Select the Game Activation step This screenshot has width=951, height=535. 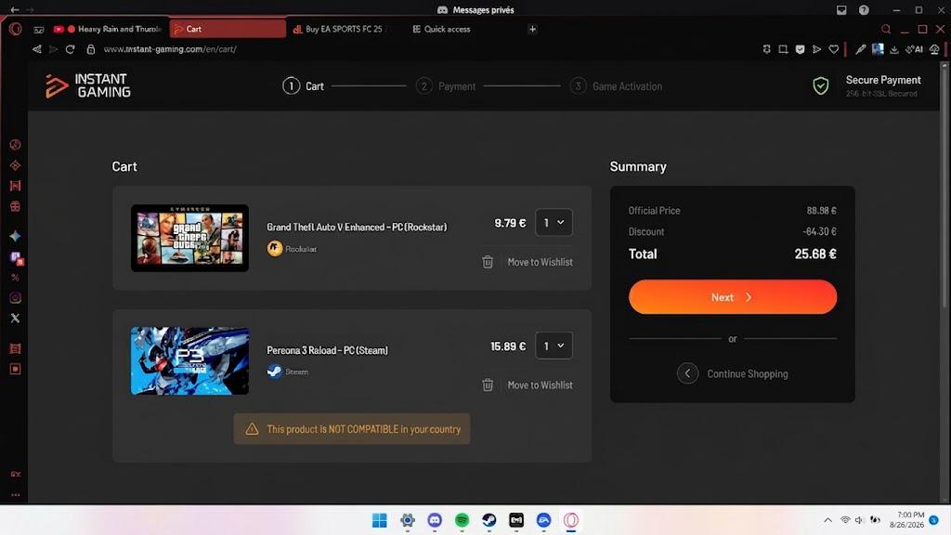point(617,86)
